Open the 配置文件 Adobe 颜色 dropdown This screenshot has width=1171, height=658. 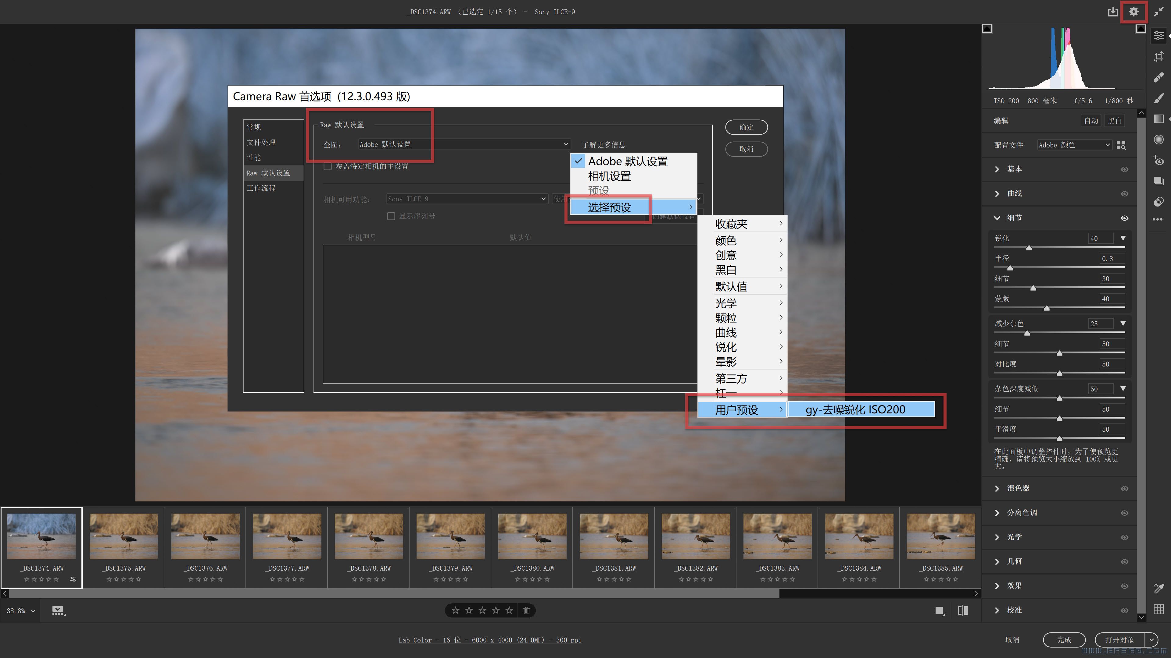pos(1074,145)
